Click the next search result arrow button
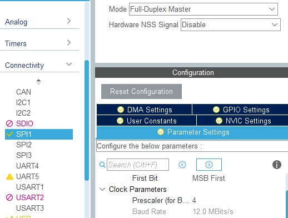Viewport: 288px width, 218px height. click(209, 165)
